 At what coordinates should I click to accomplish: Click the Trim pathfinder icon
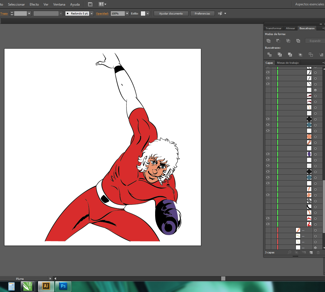pos(279,55)
